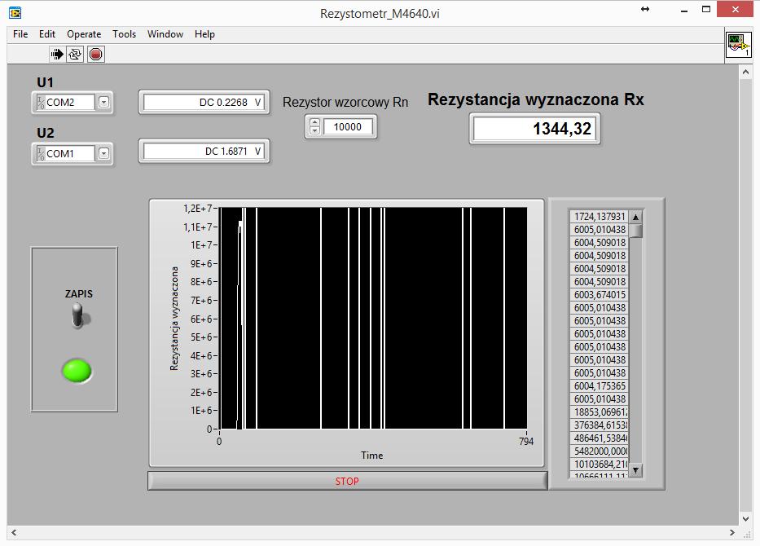The width and height of the screenshot is (760, 546).
Task: Open the File menu
Action: [x=20, y=34]
